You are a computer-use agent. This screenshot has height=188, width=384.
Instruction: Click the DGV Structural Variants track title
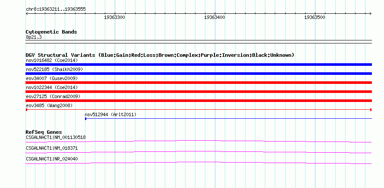pyautogui.click(x=160, y=55)
